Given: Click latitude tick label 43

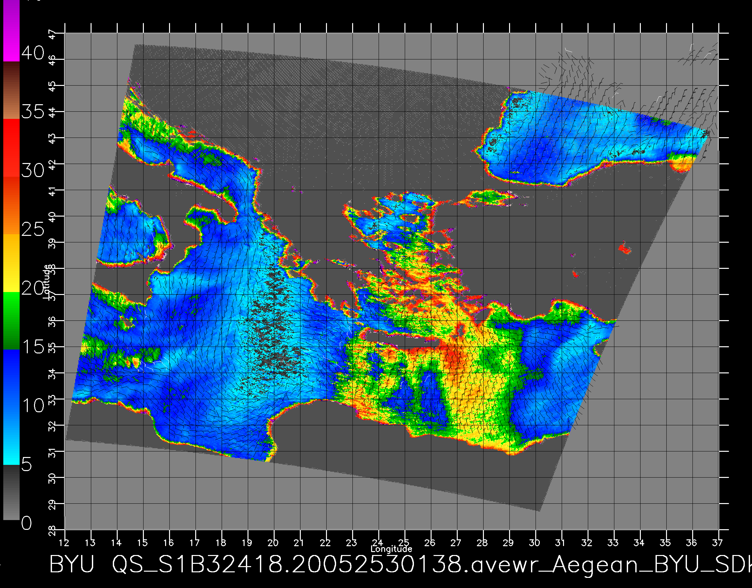Looking at the screenshot, I should pyautogui.click(x=52, y=139).
